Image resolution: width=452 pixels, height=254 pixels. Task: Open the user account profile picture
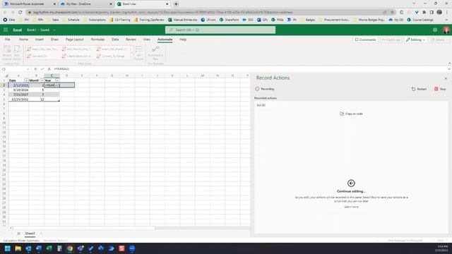coord(446,30)
